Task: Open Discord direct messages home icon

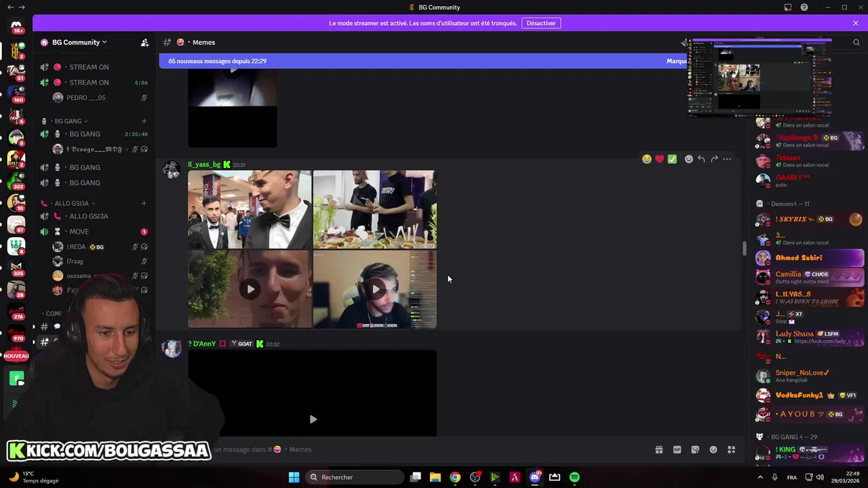Action: pyautogui.click(x=16, y=27)
